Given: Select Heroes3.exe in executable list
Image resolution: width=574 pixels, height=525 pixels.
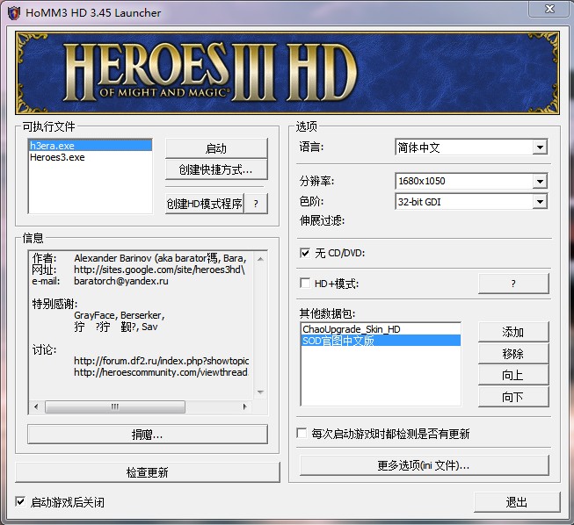Looking at the screenshot, I should pos(90,157).
